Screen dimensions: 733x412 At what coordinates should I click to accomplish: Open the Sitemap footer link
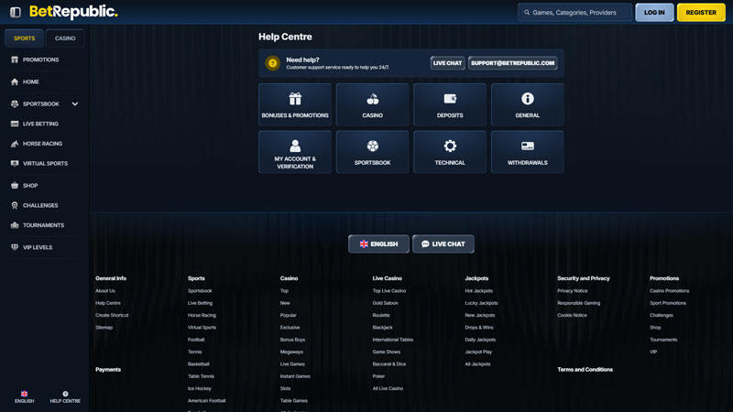(104, 328)
